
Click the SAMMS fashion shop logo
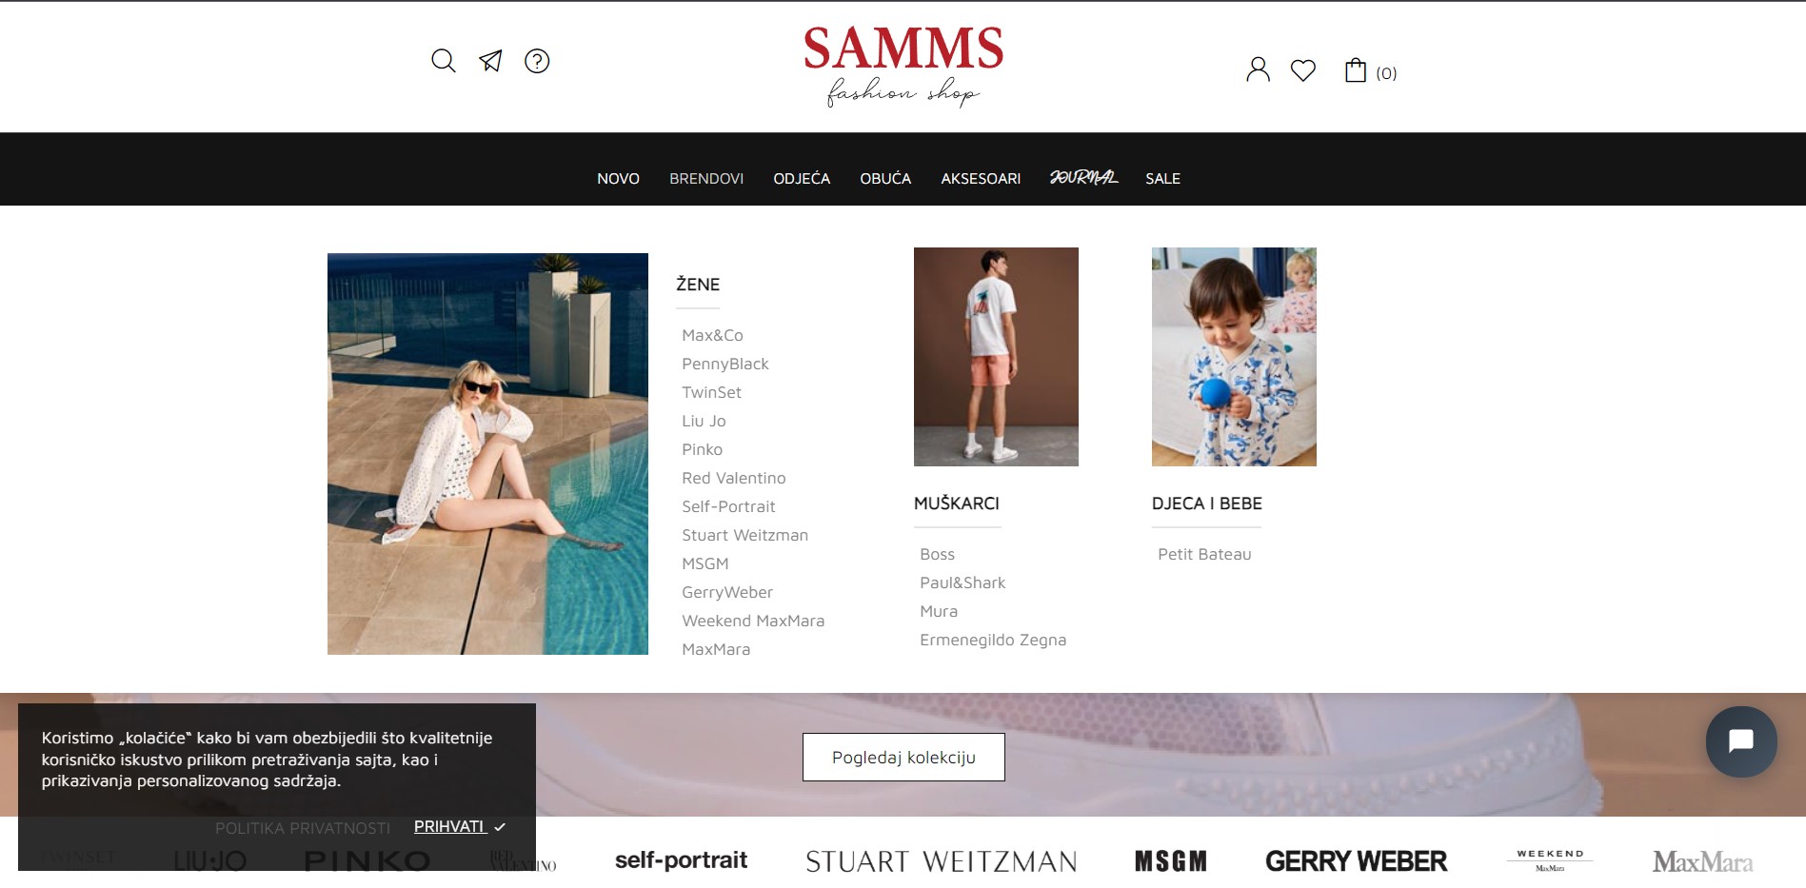pyautogui.click(x=903, y=66)
